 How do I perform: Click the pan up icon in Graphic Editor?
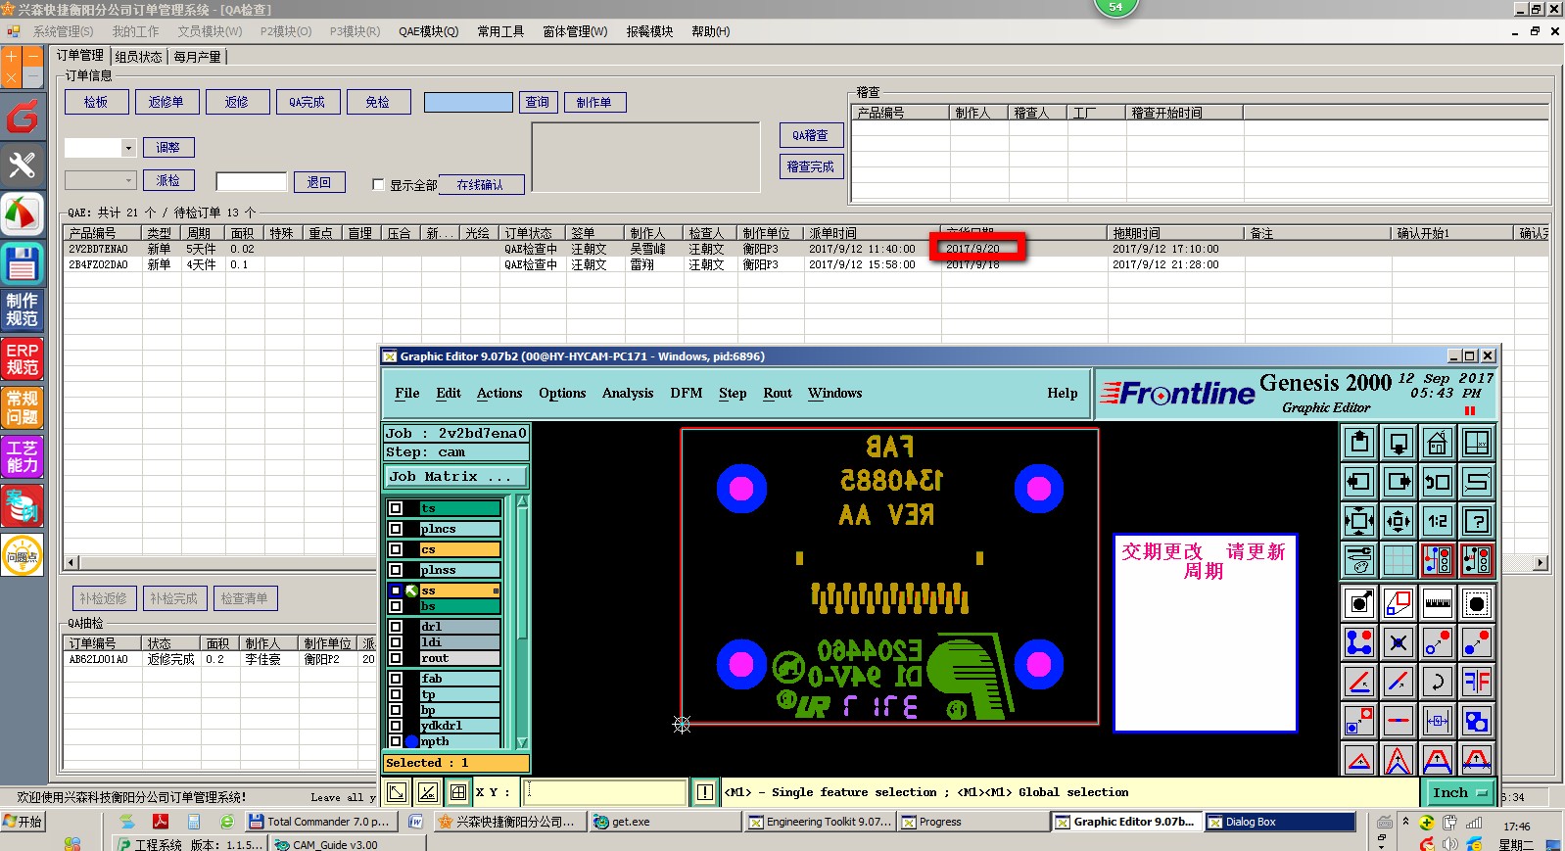(1359, 444)
